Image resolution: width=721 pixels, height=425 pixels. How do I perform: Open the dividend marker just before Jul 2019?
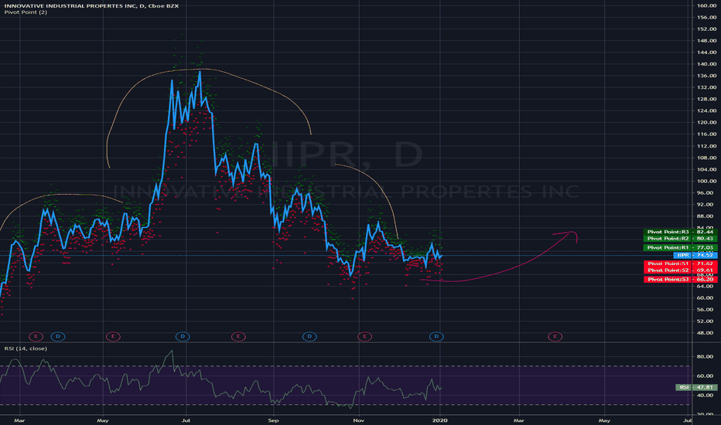[x=183, y=336]
